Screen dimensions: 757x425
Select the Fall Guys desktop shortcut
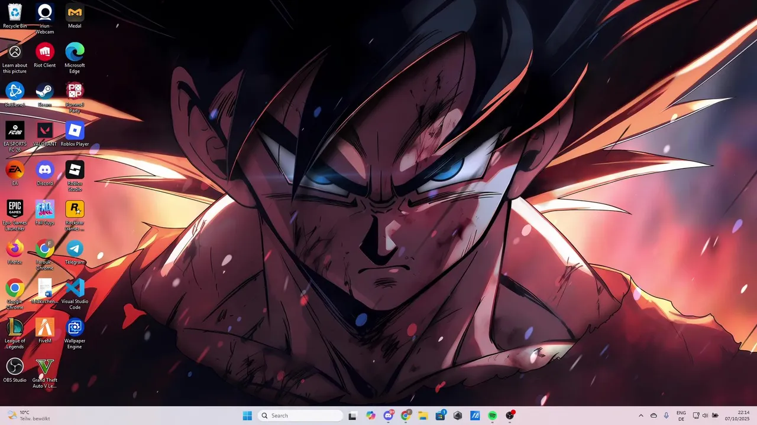(x=45, y=212)
